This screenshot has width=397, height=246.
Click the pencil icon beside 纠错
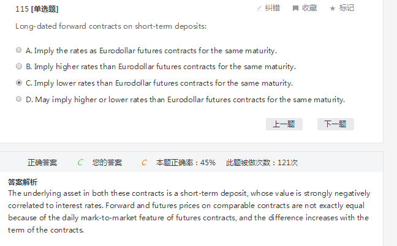coord(259,8)
